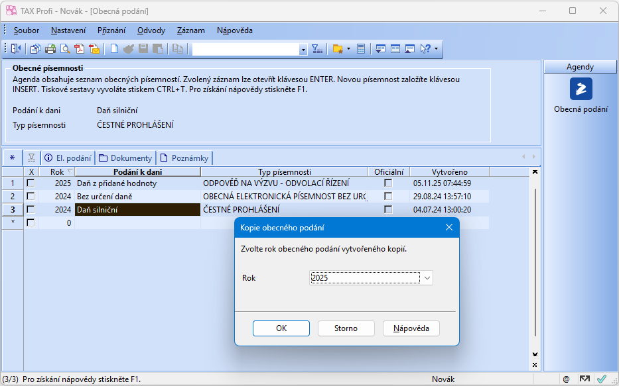Click the Rok year input field
This screenshot has height=386, width=619.
click(x=364, y=278)
